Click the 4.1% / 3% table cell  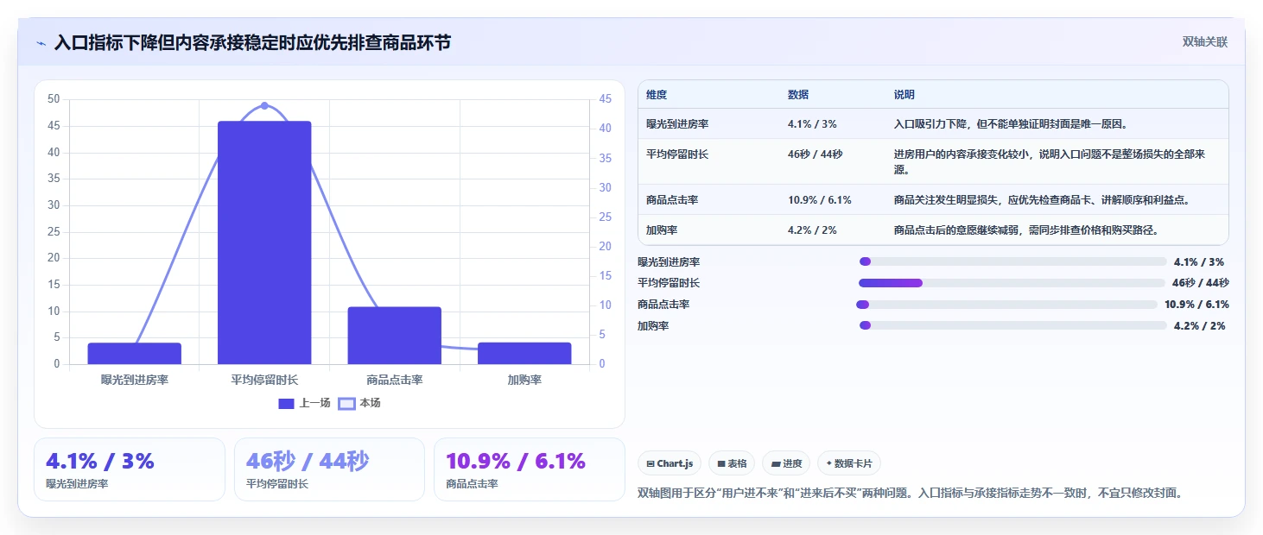(x=812, y=124)
